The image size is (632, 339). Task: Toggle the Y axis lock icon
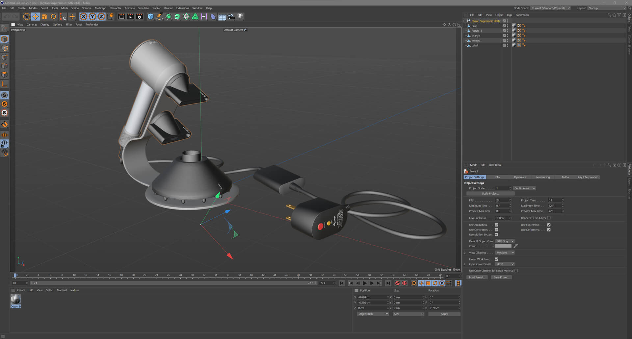[92, 16]
